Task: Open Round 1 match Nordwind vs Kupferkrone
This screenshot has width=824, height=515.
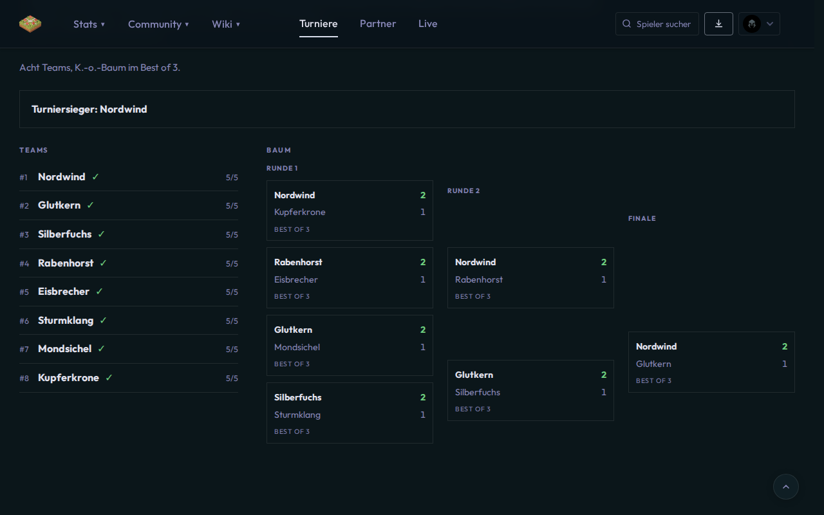Action: pos(350,211)
